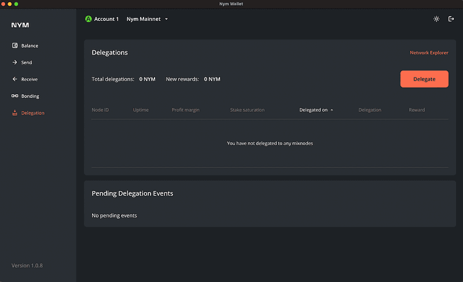Image resolution: width=463 pixels, height=282 pixels.
Task: Sort by Profit margin column header
Action: 185,110
